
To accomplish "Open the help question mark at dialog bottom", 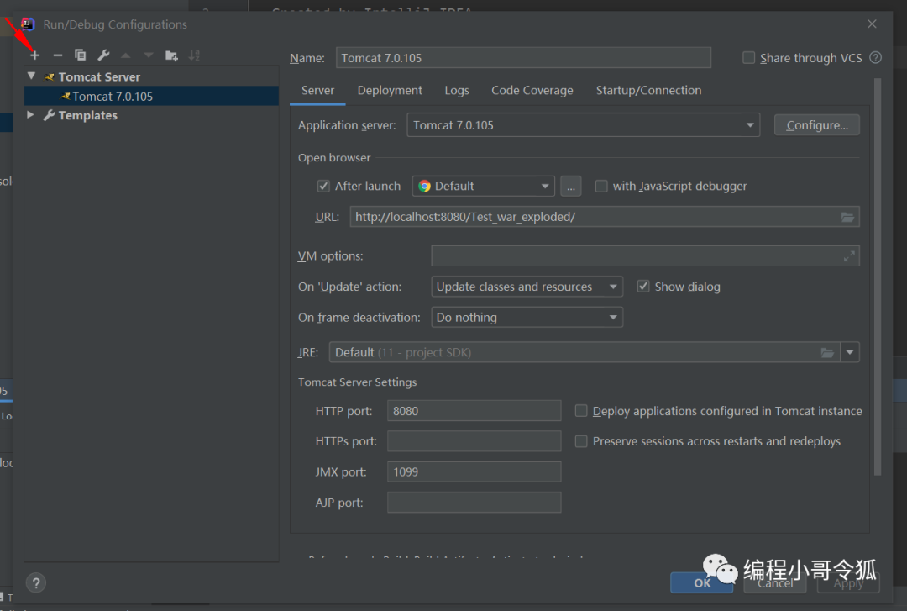I will click(x=36, y=582).
